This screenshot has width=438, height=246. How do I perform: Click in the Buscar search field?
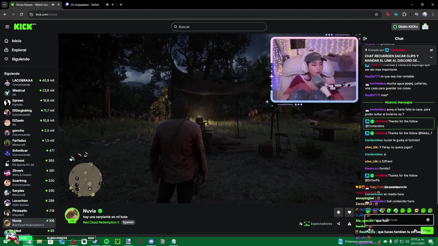coord(219,27)
